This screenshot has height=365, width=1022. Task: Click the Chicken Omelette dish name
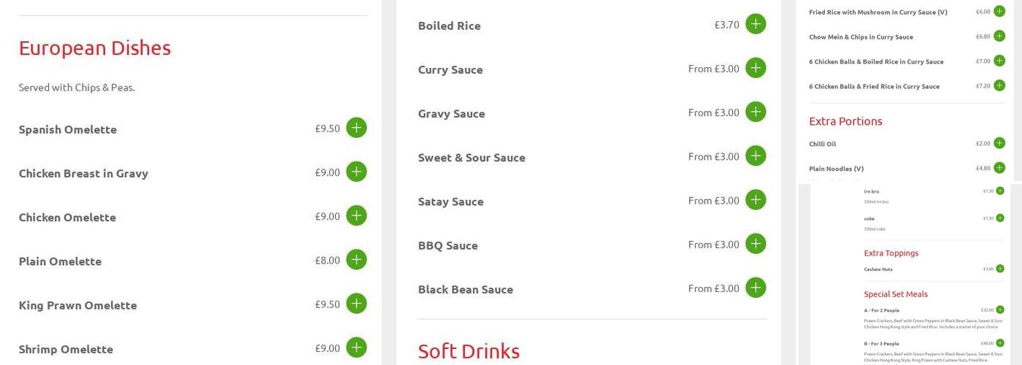67,217
